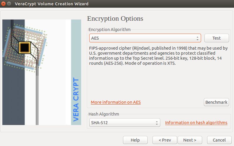Viewport: 234px width, 146px height.
Task: Follow the More information on AES link
Action: [x=116, y=102]
